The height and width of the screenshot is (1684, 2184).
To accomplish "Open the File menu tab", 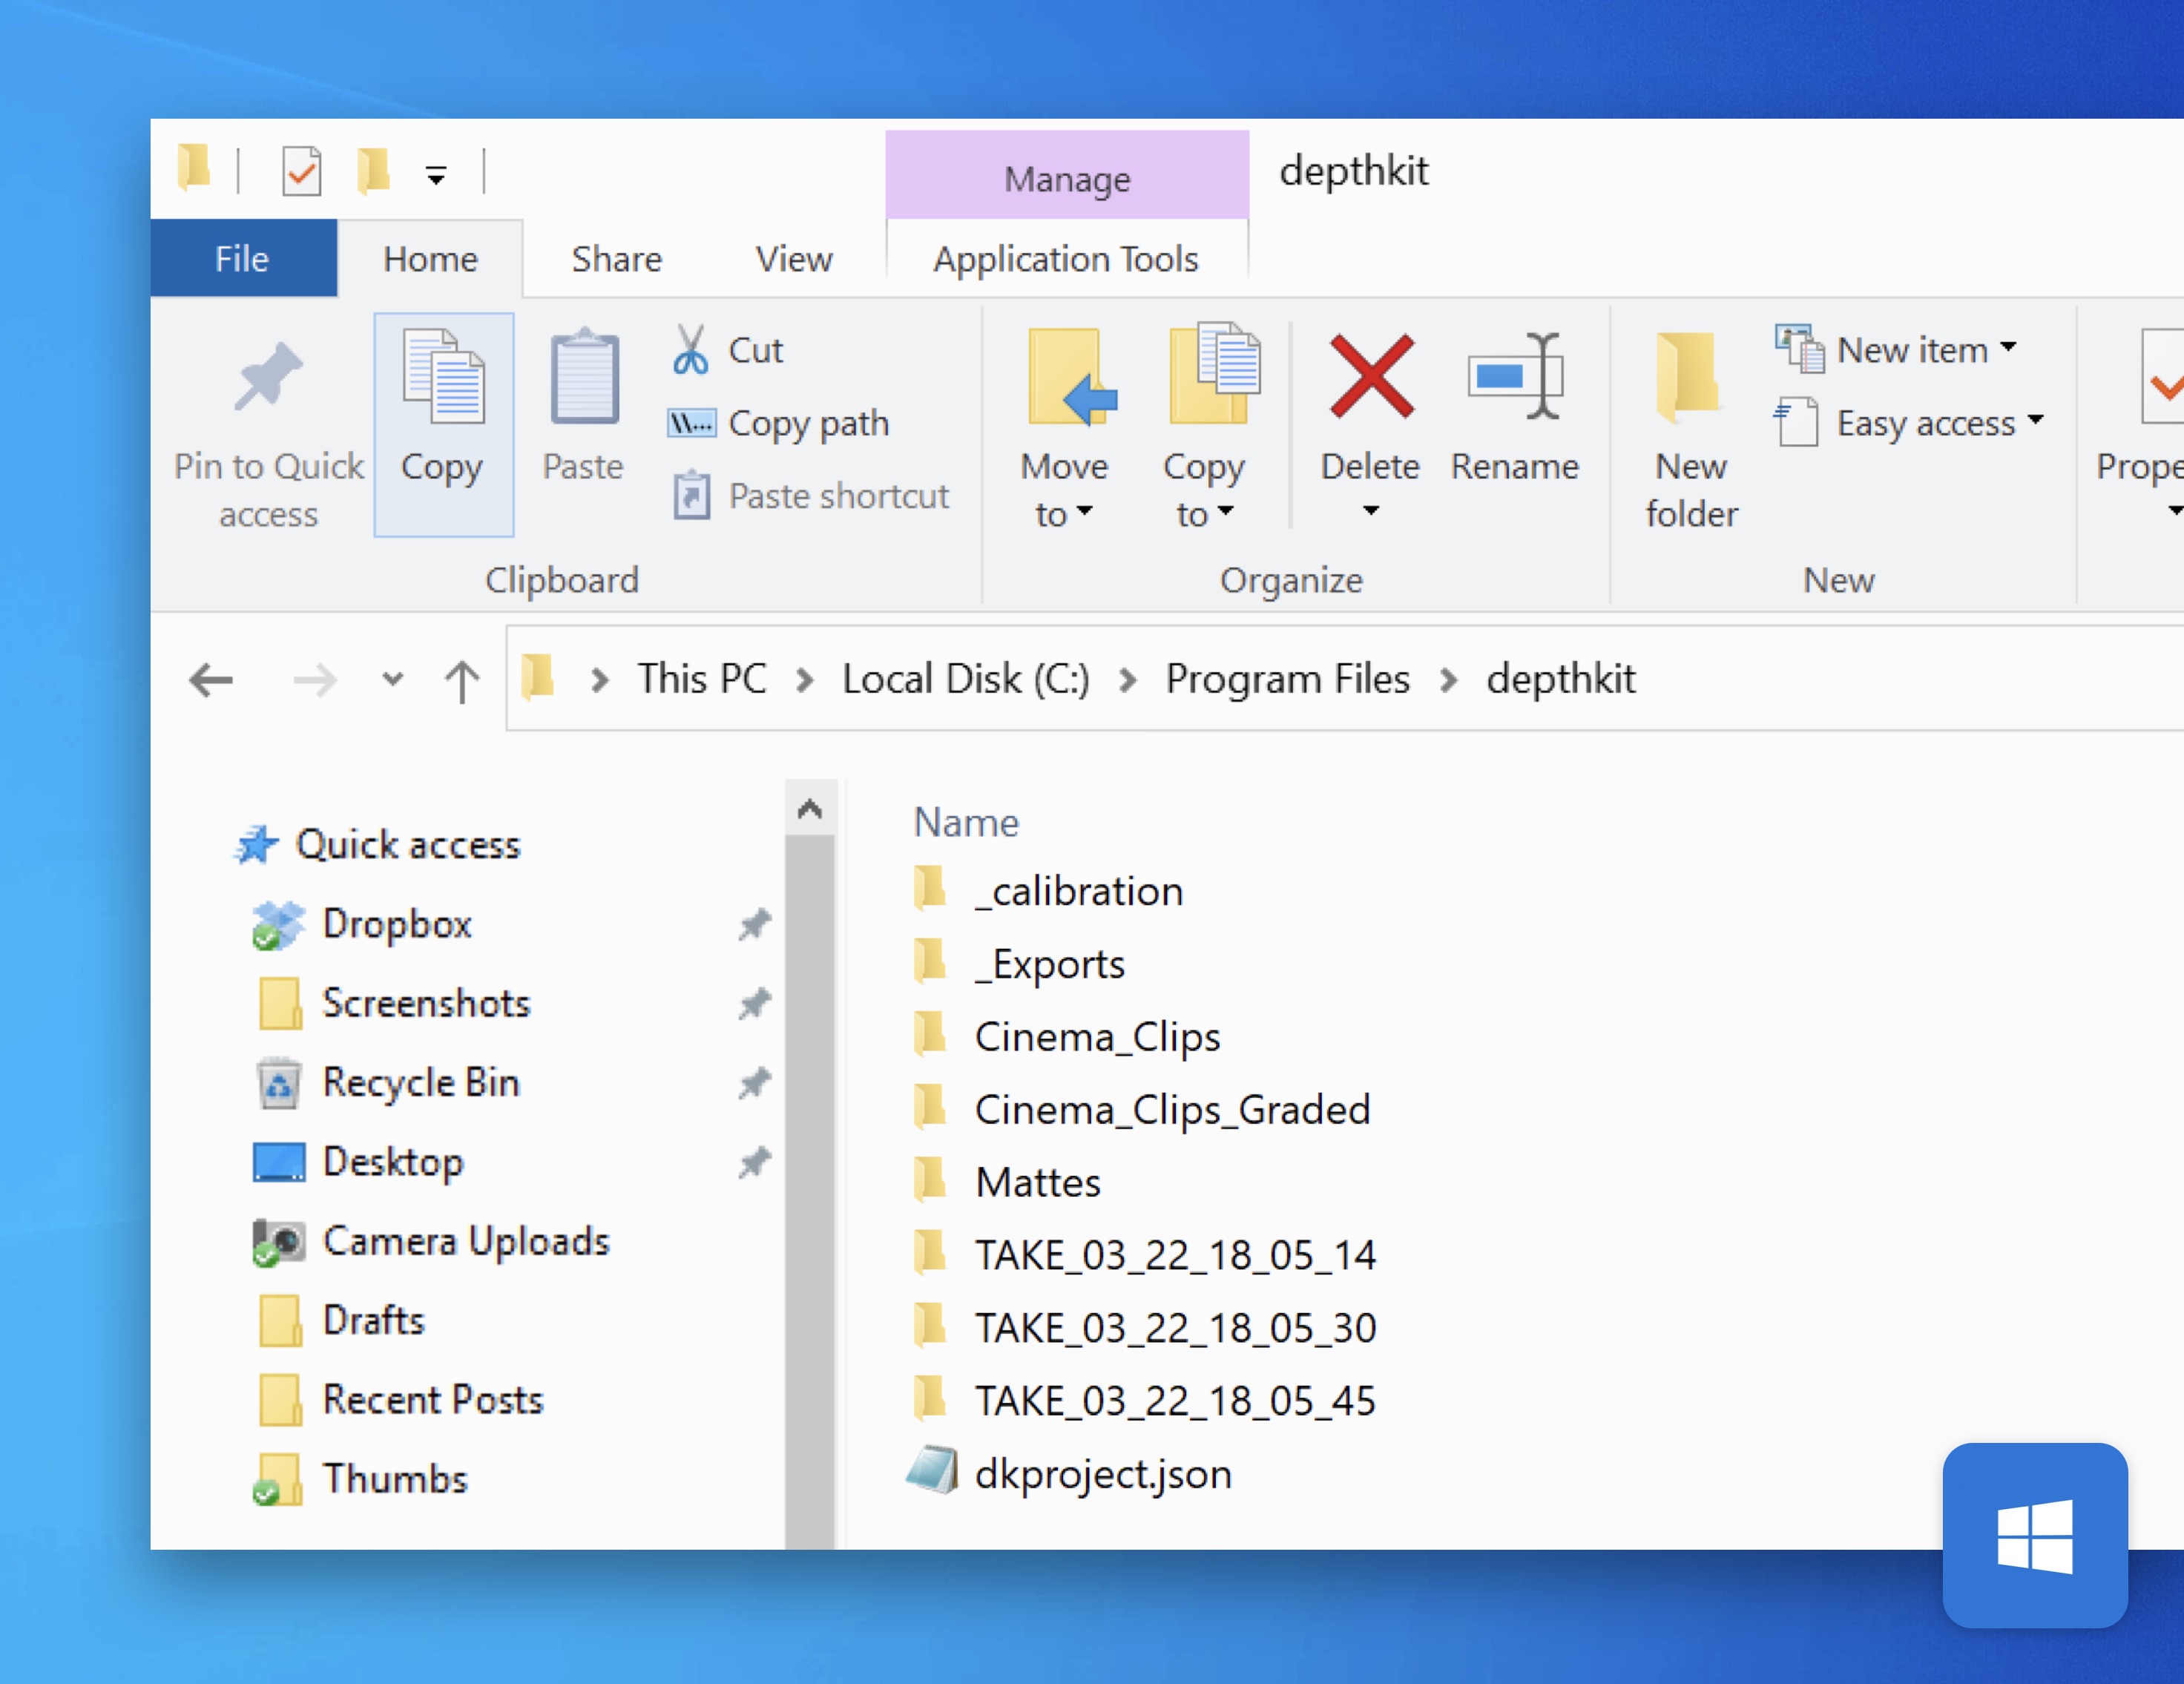I will (x=243, y=259).
